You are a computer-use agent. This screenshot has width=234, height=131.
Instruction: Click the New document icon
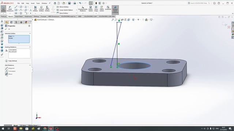click(58, 3)
